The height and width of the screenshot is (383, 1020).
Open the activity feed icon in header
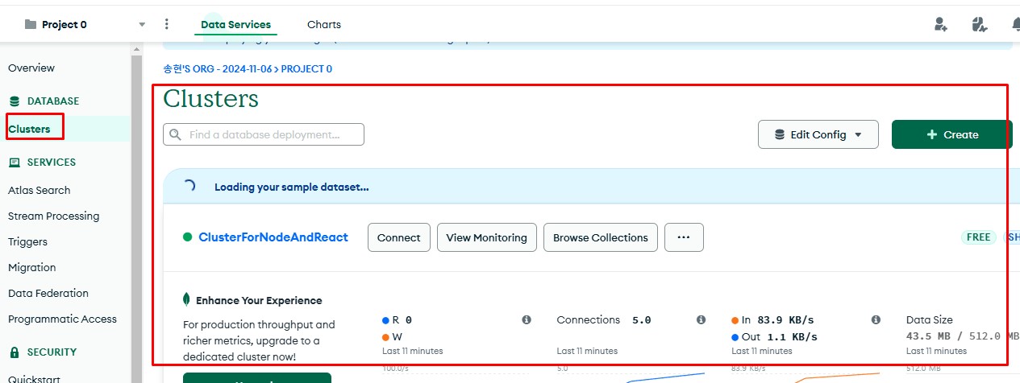[980, 24]
